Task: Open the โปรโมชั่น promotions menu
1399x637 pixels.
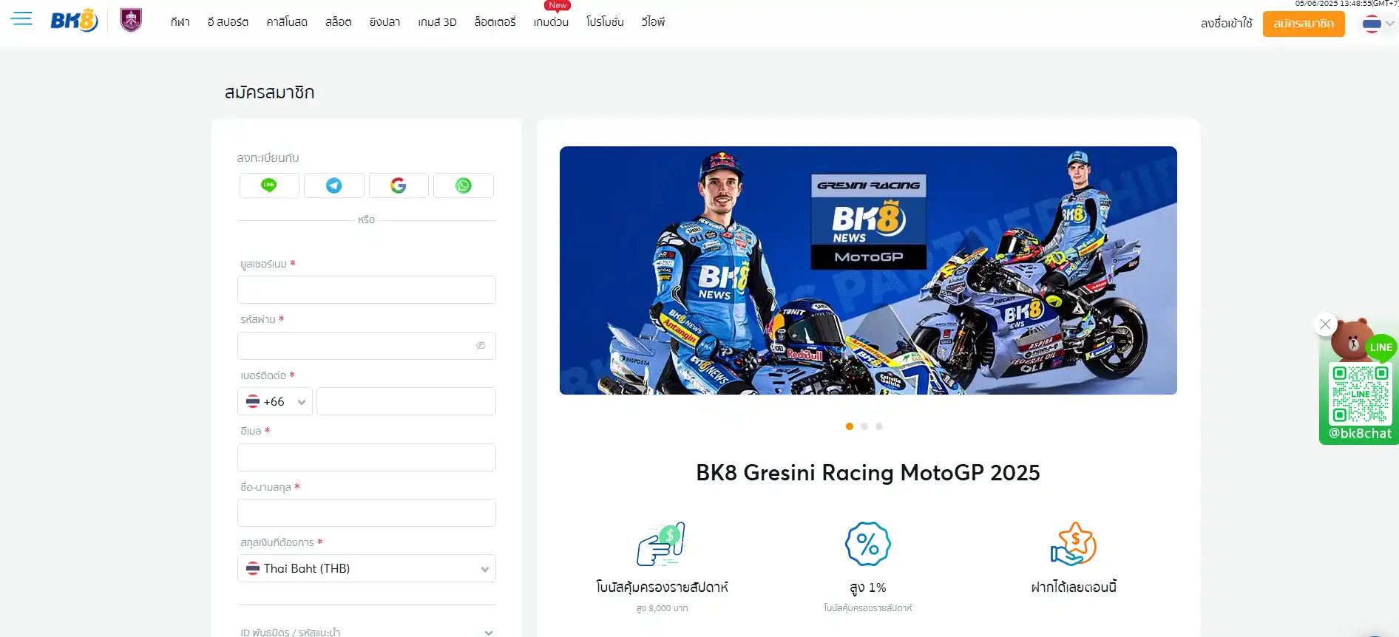Action: click(605, 22)
